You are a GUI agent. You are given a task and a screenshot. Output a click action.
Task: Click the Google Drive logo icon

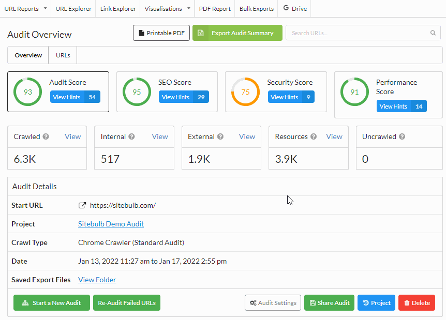(286, 8)
